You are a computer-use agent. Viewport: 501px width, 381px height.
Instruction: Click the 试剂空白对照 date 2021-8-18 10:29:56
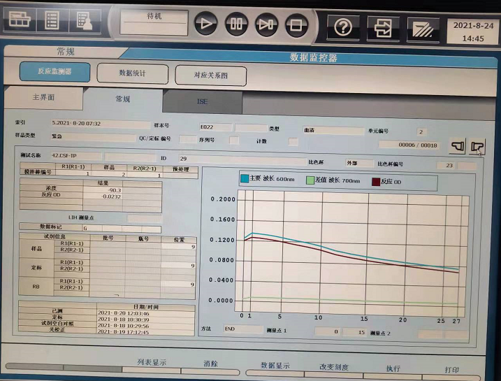pyautogui.click(x=146, y=326)
